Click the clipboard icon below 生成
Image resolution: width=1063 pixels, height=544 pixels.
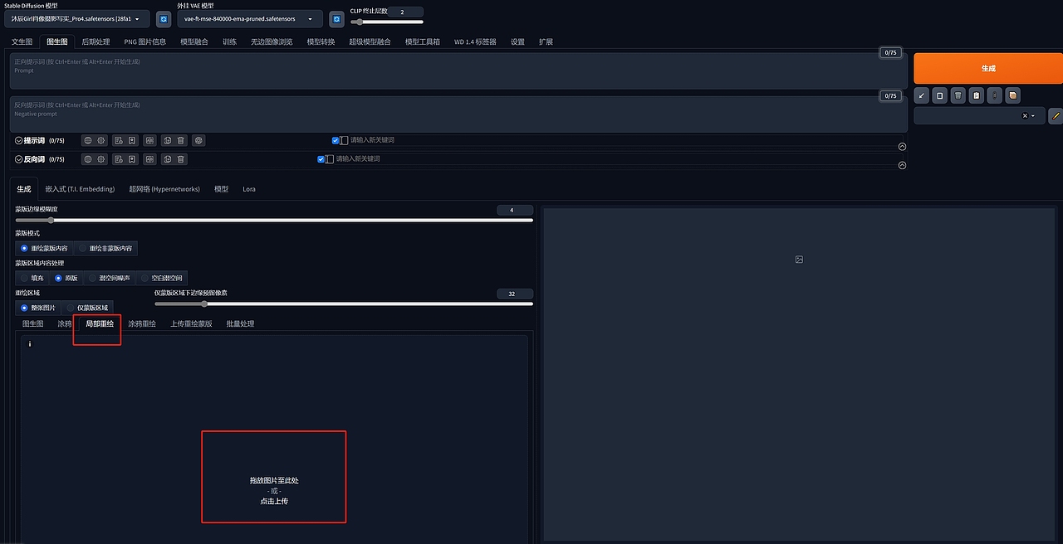(x=977, y=96)
